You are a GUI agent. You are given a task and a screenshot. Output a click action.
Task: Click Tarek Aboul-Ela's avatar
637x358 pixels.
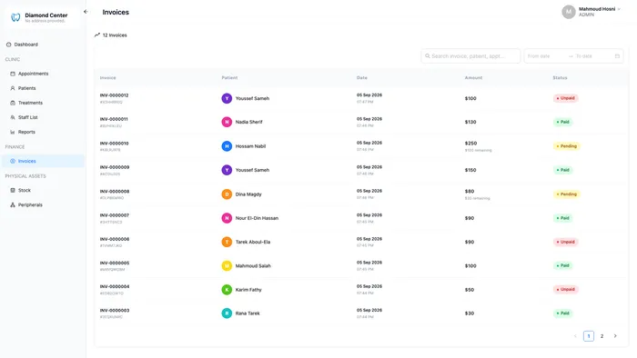coord(227,242)
